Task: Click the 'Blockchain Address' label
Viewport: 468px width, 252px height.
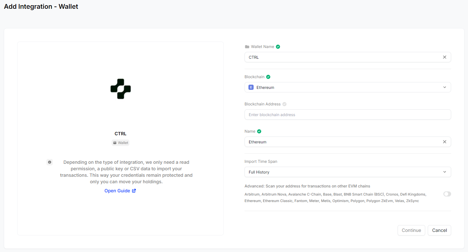Action: (x=262, y=104)
